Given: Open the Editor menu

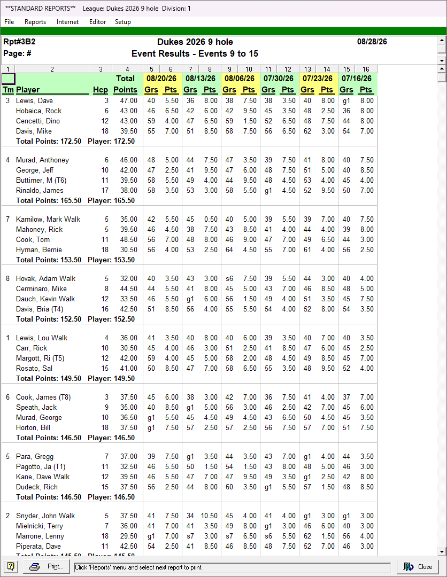Looking at the screenshot, I should pos(97,22).
